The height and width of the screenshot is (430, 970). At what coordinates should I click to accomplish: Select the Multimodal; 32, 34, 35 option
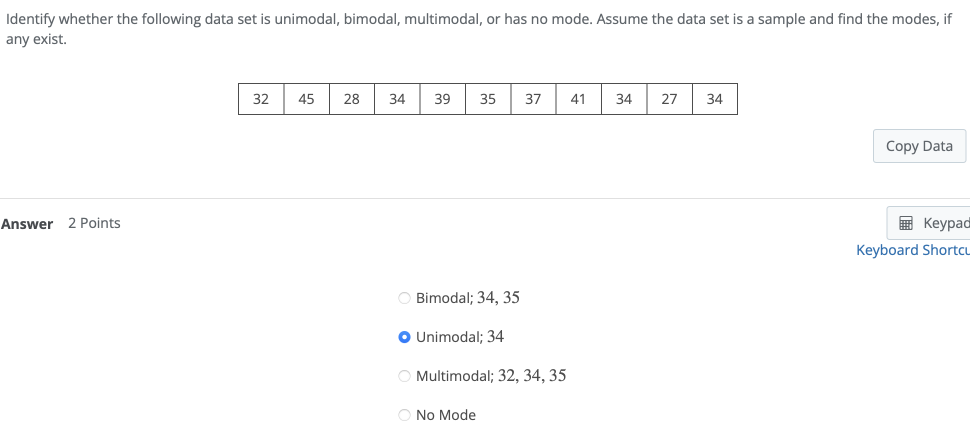click(x=404, y=376)
